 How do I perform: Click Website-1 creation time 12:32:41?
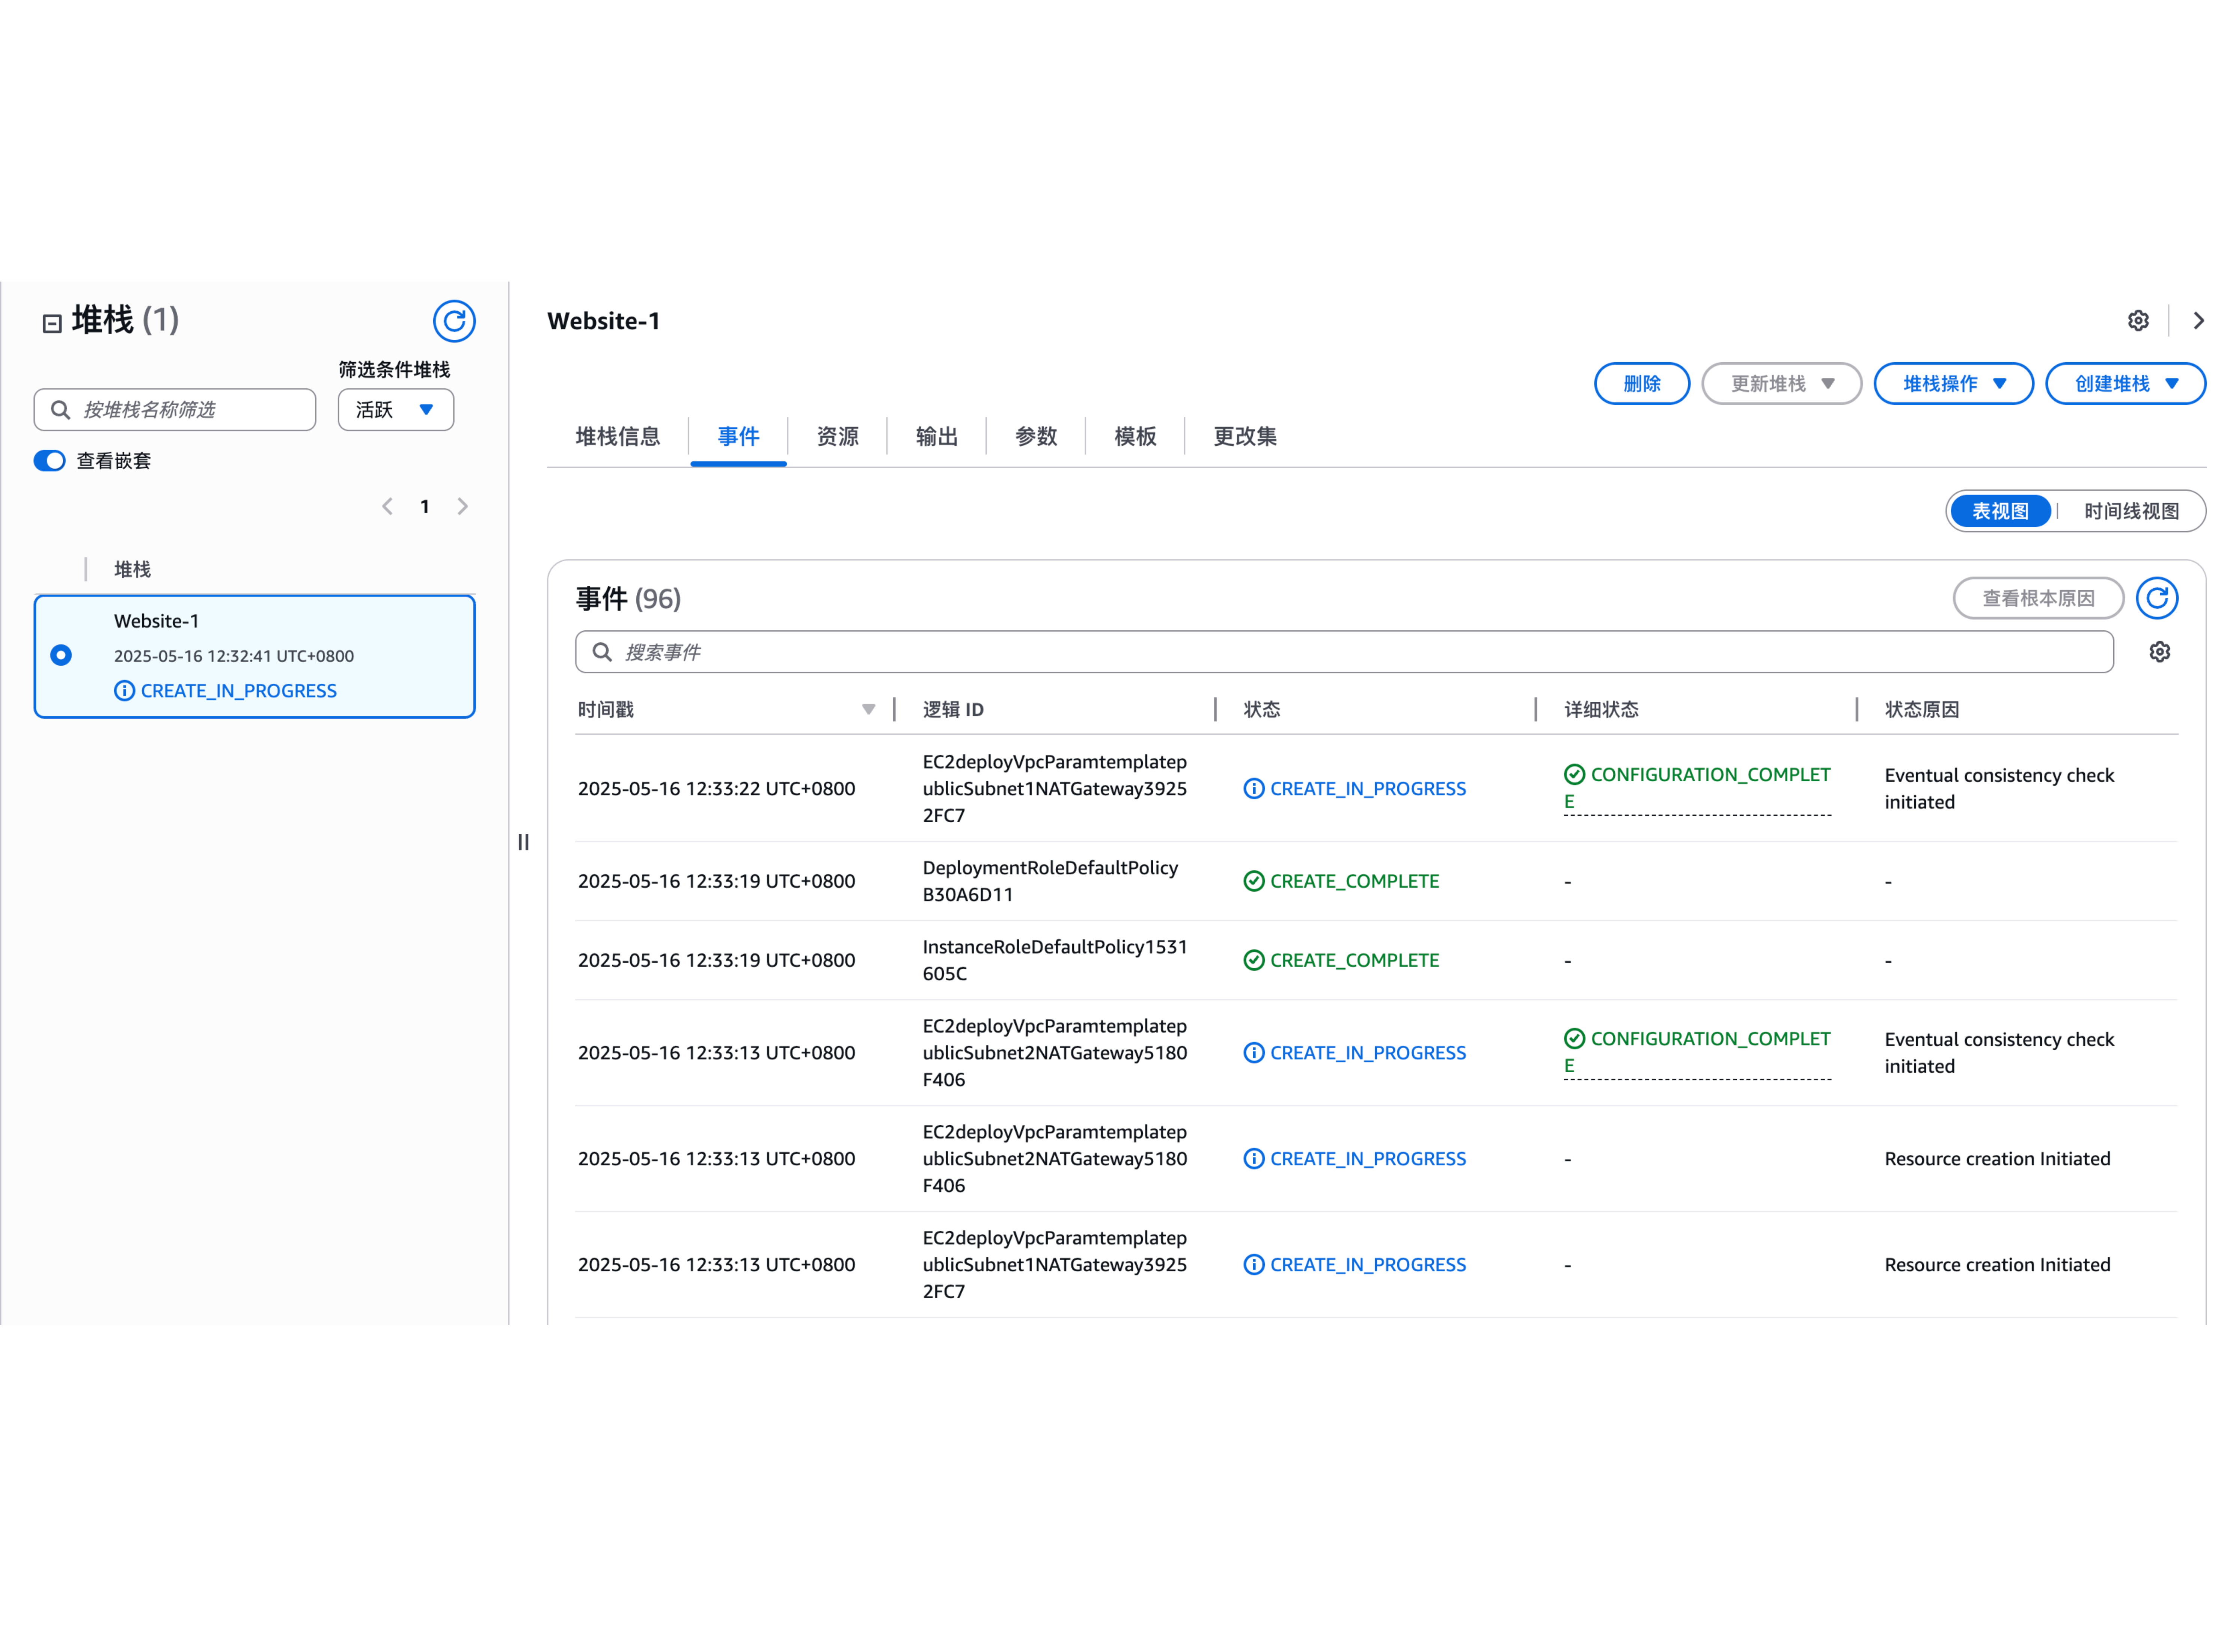coord(233,656)
